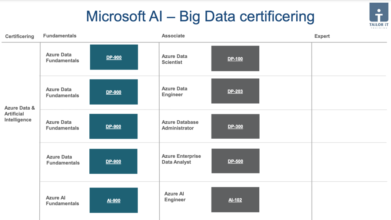Image resolution: width=391 pixels, height=220 pixels.
Task: Open the DP-900 link beside Enterprise Data Analyst
Action: point(113,162)
